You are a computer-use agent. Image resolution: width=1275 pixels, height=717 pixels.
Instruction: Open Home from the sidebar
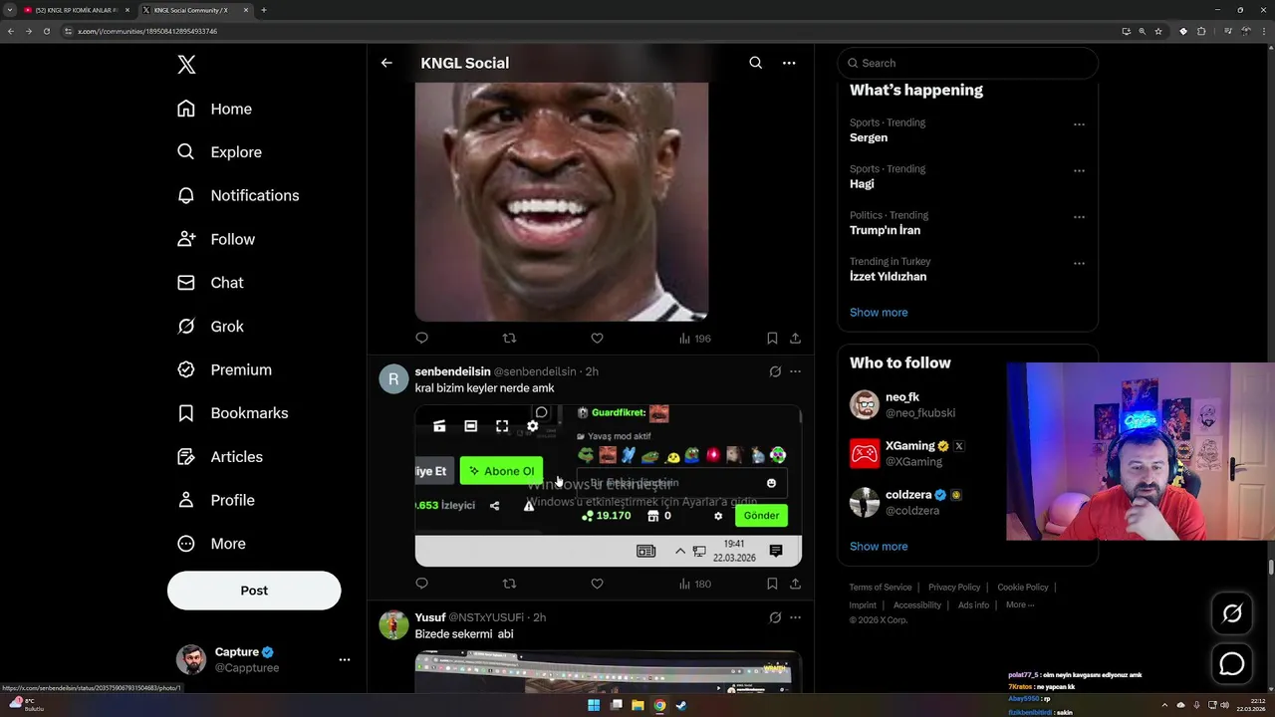(x=214, y=109)
